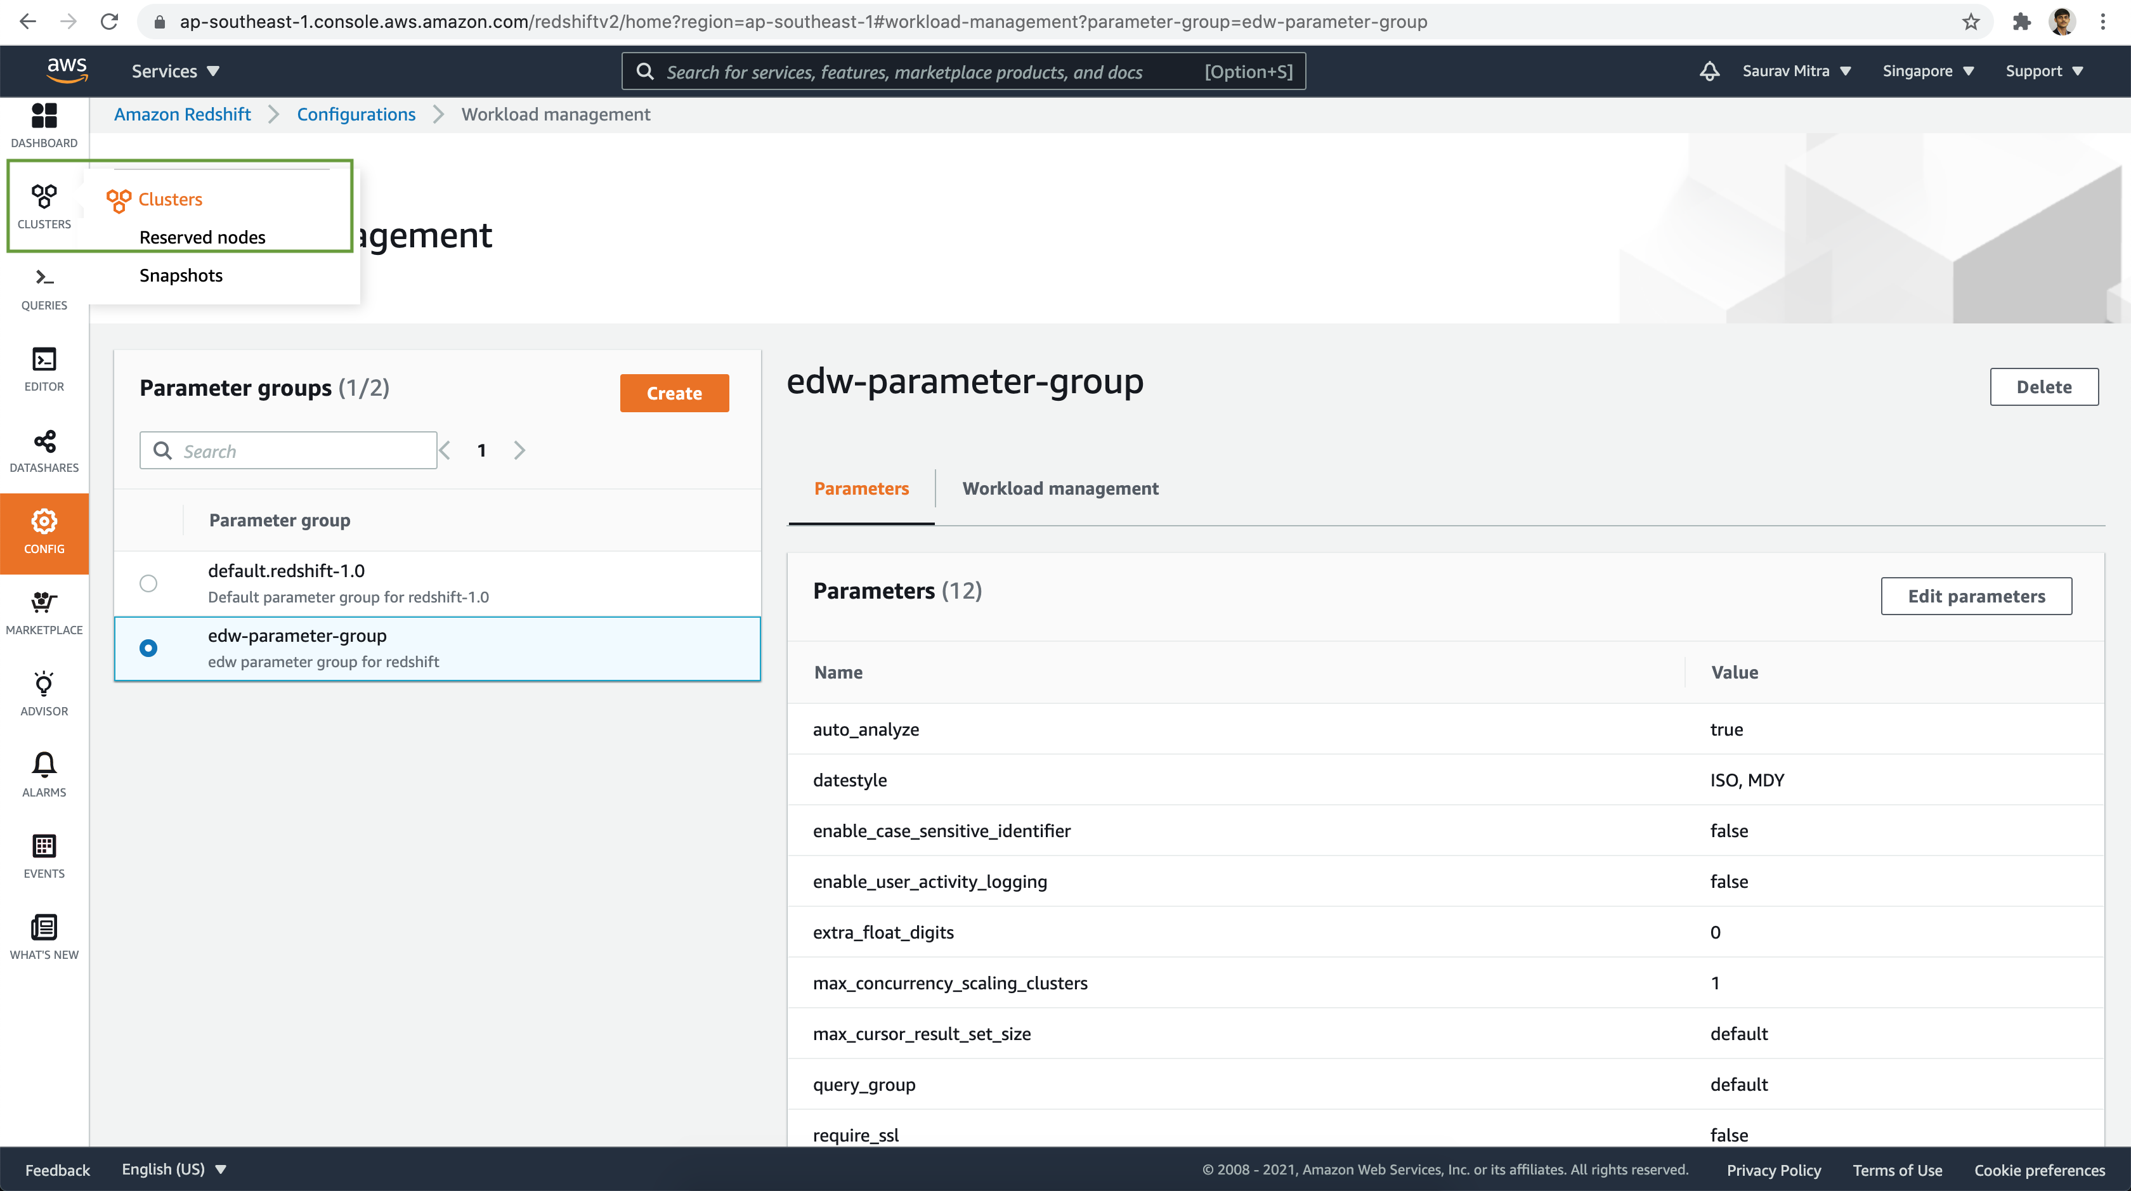Click the 'ISO, MDY' datestyle value

(x=1747, y=780)
